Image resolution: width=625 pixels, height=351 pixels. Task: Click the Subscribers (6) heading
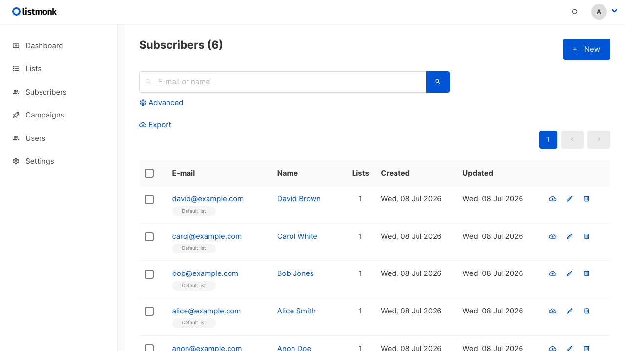(x=181, y=45)
